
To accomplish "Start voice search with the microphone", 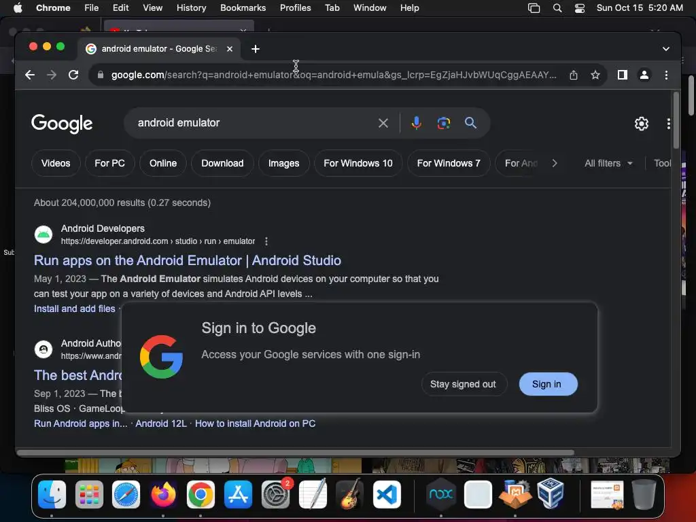I will point(416,123).
